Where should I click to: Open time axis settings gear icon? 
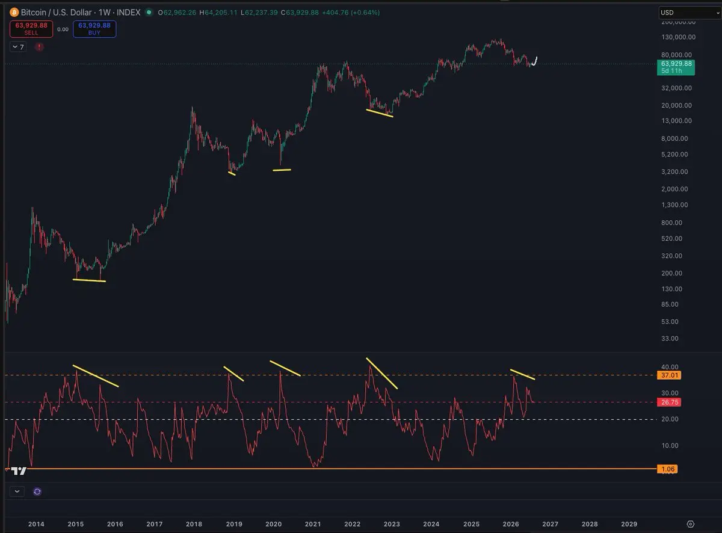tap(691, 524)
